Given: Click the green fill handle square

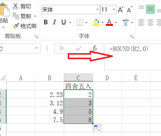Looking at the screenshot, I should pos(93,123).
